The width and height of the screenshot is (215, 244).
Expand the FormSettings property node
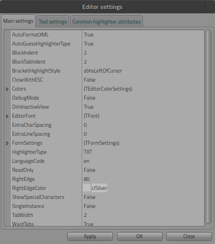click(x=7, y=143)
